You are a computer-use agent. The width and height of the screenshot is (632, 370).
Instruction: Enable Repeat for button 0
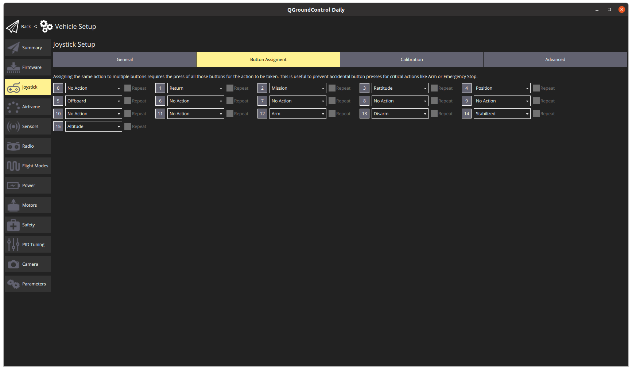(x=128, y=88)
